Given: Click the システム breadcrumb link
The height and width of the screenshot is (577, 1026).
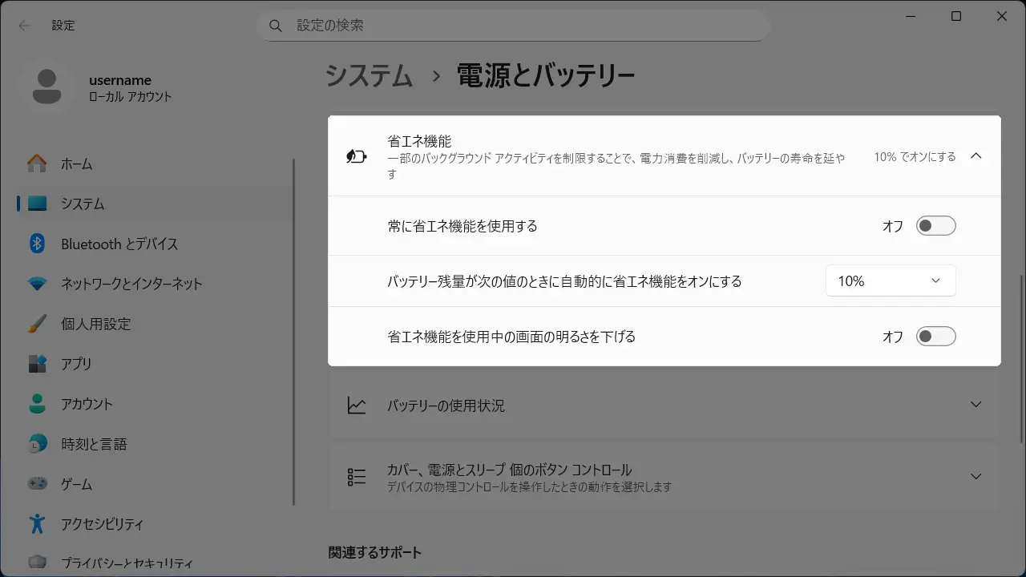Looking at the screenshot, I should tap(370, 76).
